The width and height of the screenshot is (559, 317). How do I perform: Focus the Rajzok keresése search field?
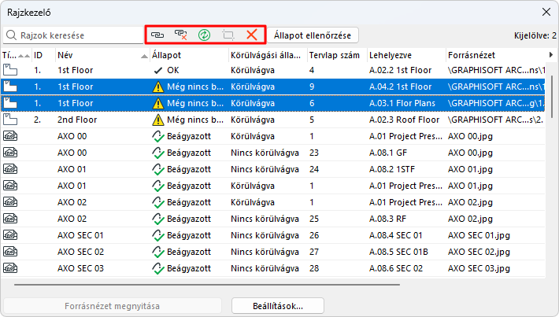pyautogui.click(x=73, y=35)
